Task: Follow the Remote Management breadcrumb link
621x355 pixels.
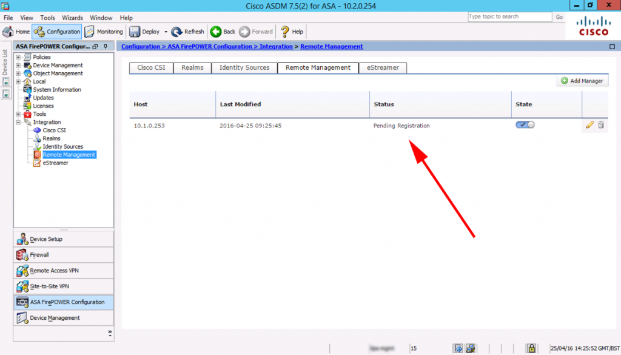Action: [331, 46]
